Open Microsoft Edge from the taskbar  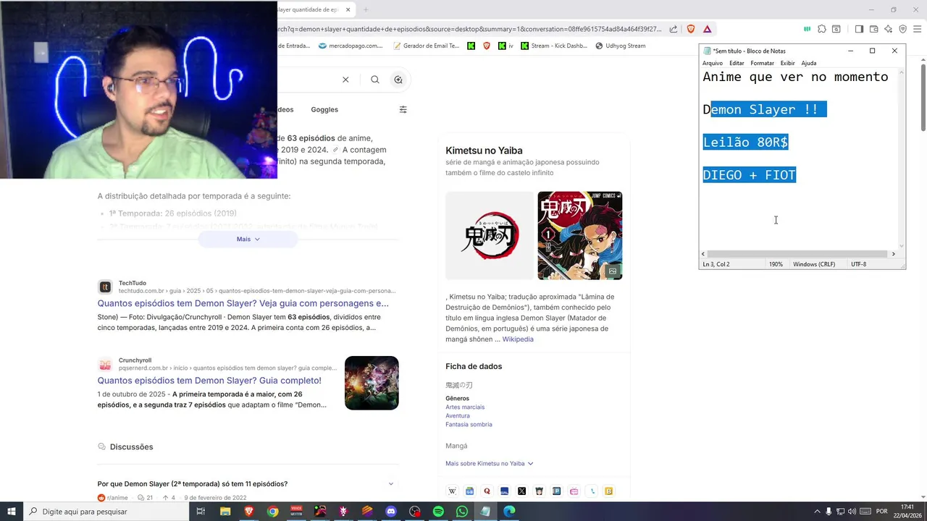click(509, 512)
